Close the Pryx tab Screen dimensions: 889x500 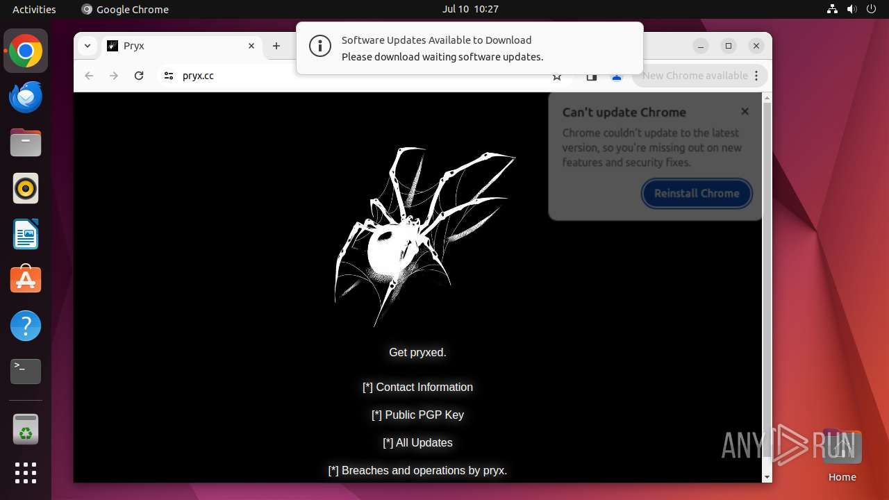pos(251,46)
